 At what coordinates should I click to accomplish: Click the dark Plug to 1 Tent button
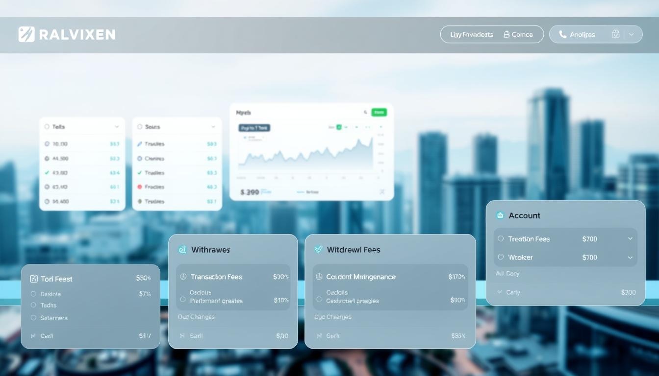[x=254, y=128]
